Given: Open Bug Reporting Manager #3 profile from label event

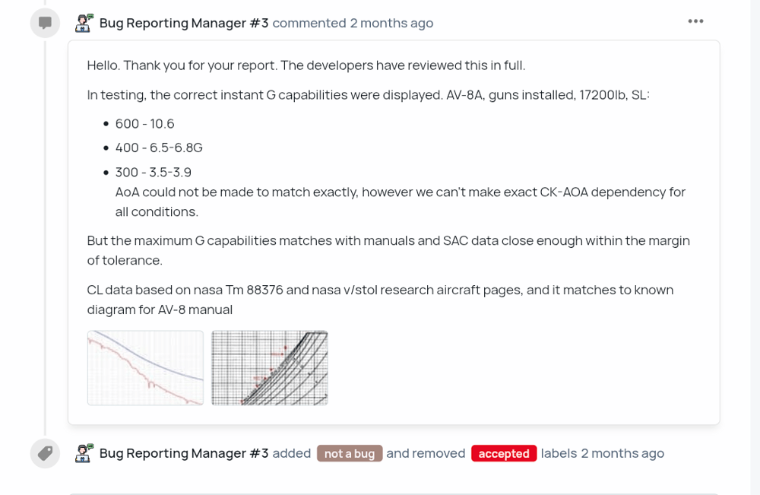Looking at the screenshot, I should click(x=184, y=453).
